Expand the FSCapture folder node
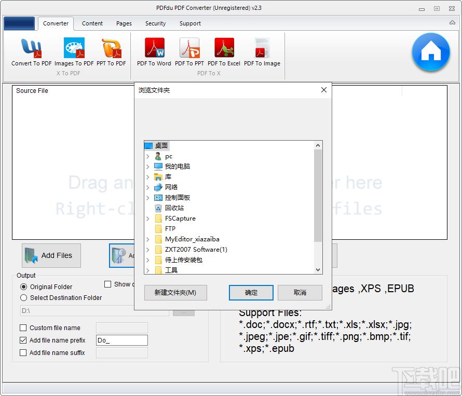 [148, 219]
